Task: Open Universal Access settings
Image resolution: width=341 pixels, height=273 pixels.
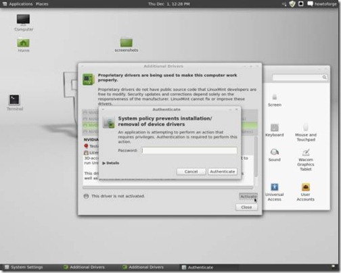Action: tap(275, 192)
